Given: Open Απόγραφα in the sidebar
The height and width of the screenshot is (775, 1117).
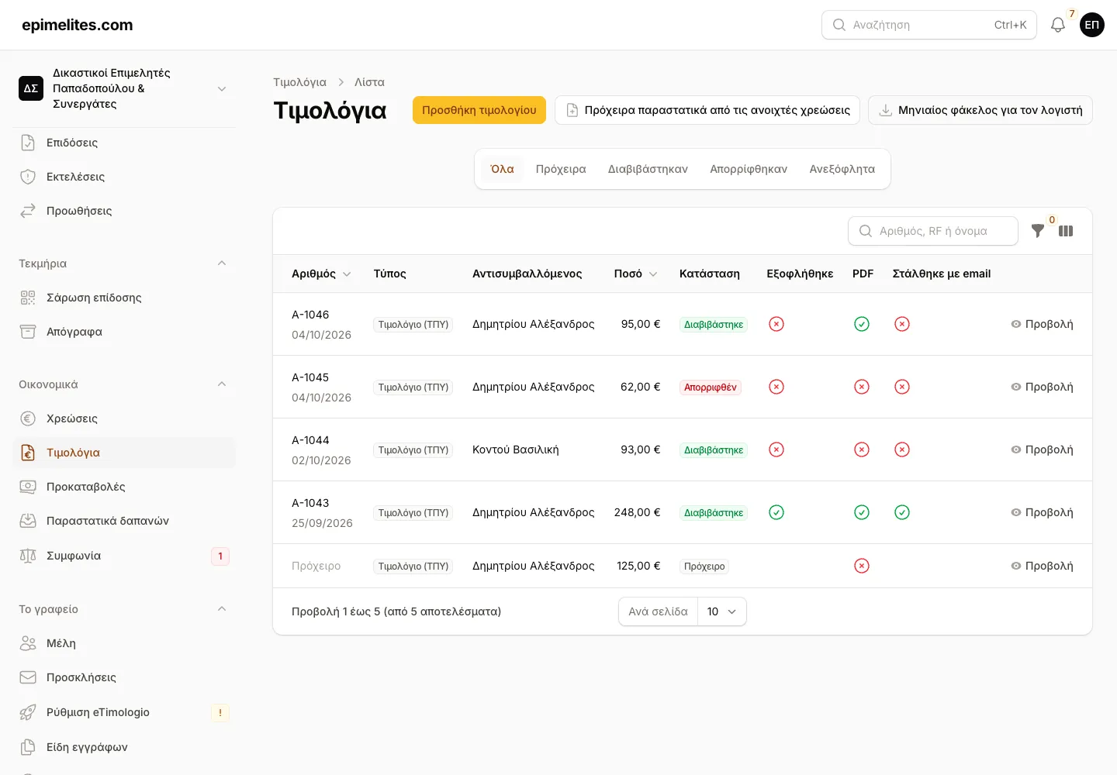Looking at the screenshot, I should pyautogui.click(x=125, y=332).
